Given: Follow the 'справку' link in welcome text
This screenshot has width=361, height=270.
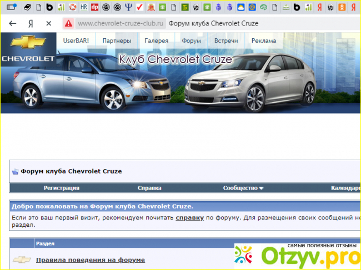Looking at the screenshot, I should coord(189,218).
